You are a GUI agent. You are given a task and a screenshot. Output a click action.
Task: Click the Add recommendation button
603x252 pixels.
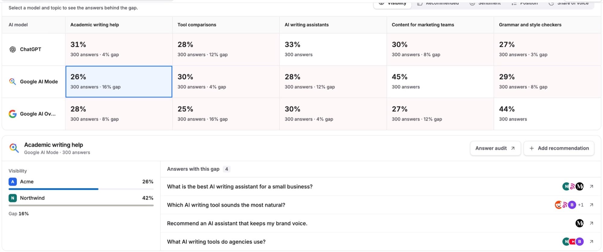559,148
